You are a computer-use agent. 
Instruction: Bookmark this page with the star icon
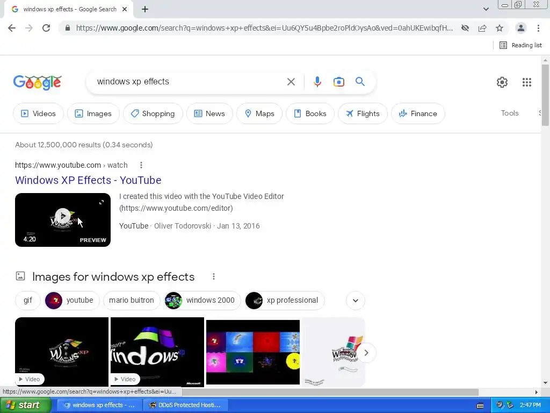click(x=500, y=28)
